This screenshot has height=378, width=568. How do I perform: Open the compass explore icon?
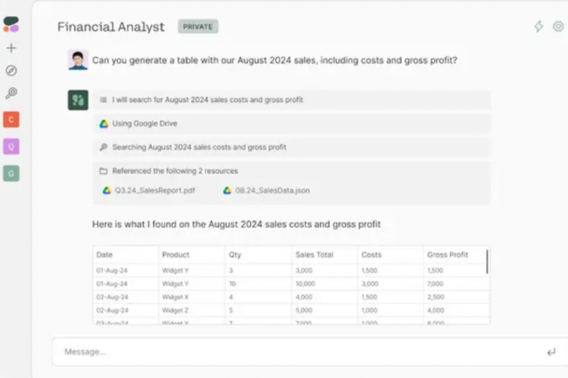click(11, 71)
